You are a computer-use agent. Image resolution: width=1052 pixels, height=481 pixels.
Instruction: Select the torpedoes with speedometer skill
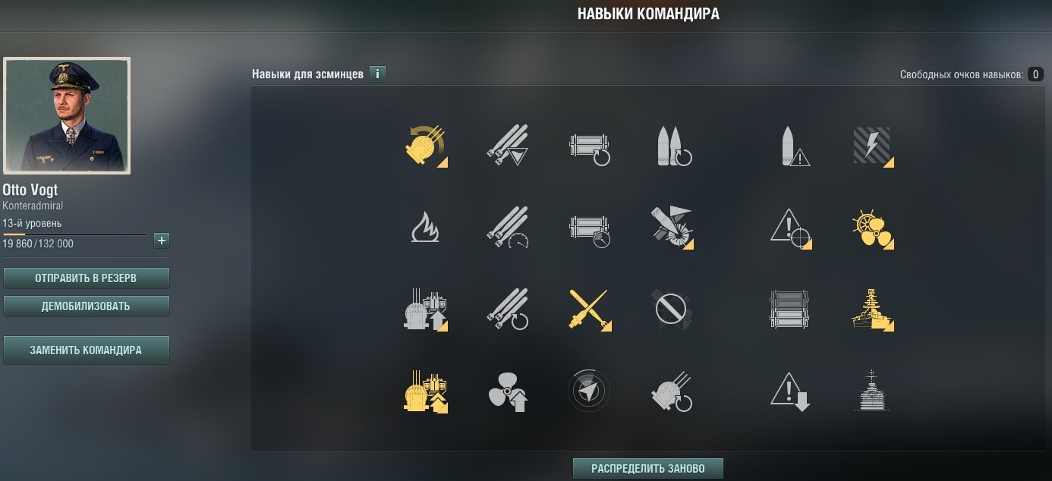tap(508, 228)
